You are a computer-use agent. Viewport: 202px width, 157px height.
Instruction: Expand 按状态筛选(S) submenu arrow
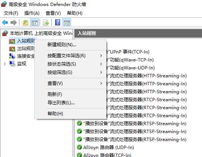tap(101, 64)
